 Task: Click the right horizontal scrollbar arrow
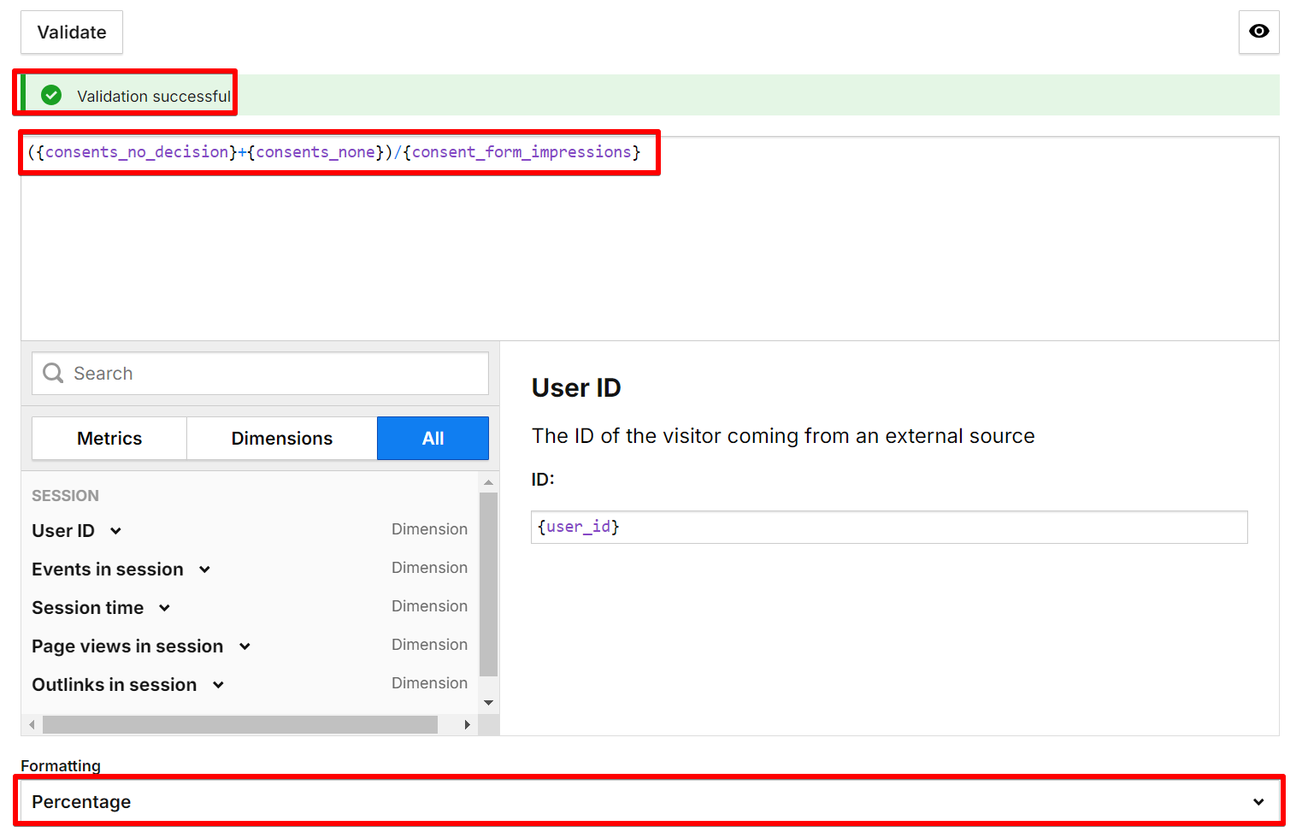pos(467,724)
